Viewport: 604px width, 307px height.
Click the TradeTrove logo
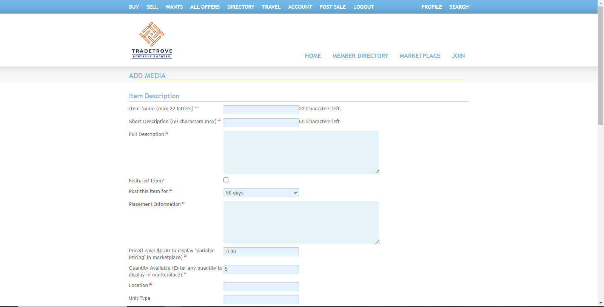152,40
